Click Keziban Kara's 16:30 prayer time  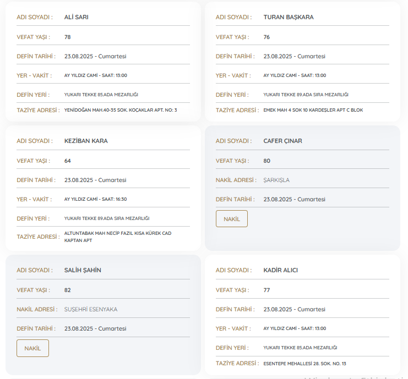pos(95,199)
